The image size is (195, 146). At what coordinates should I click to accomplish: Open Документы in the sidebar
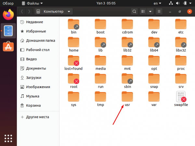coord(38,69)
